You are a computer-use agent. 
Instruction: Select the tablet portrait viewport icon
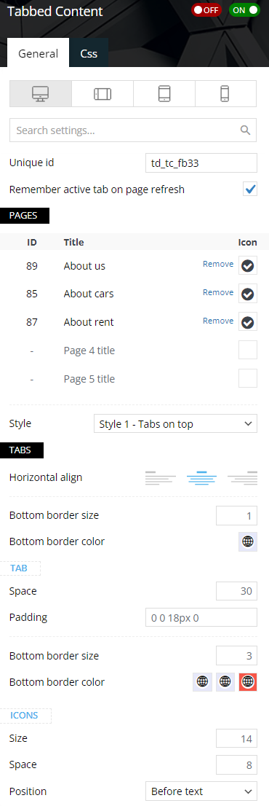point(164,94)
